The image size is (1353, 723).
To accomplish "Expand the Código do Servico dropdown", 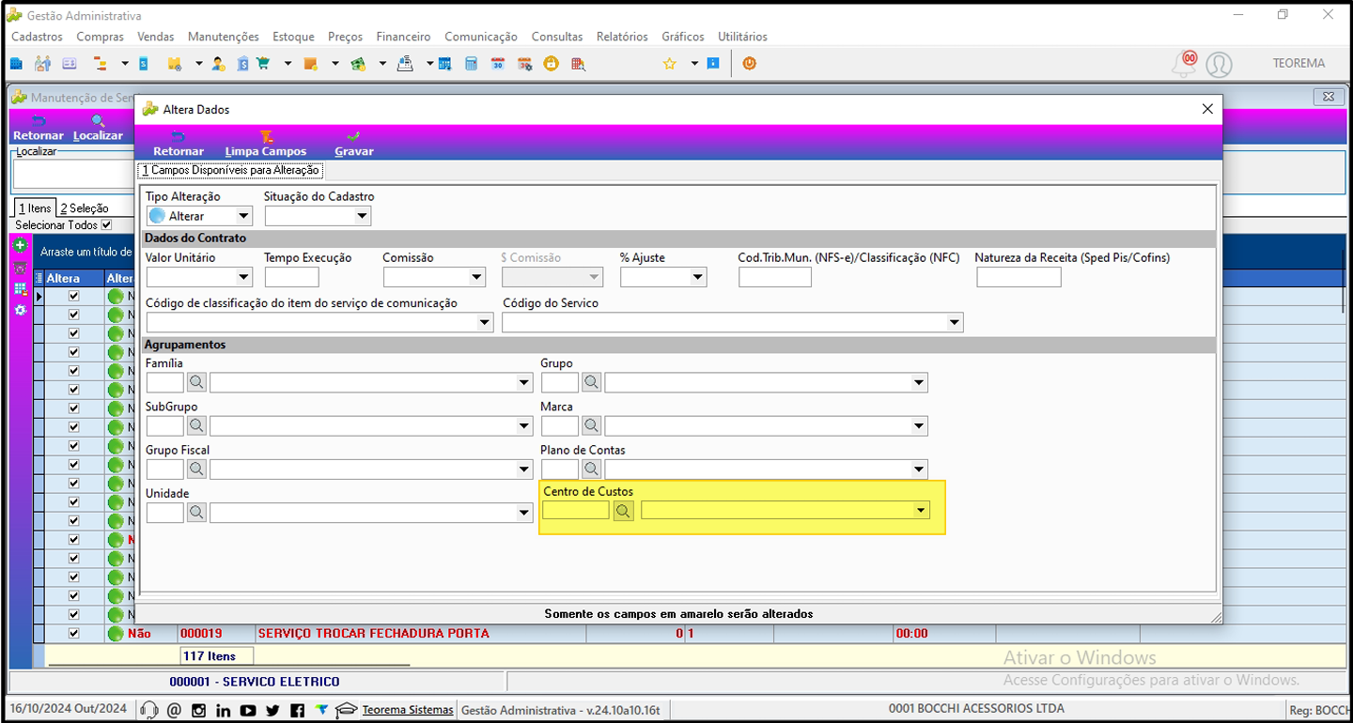I will point(955,323).
